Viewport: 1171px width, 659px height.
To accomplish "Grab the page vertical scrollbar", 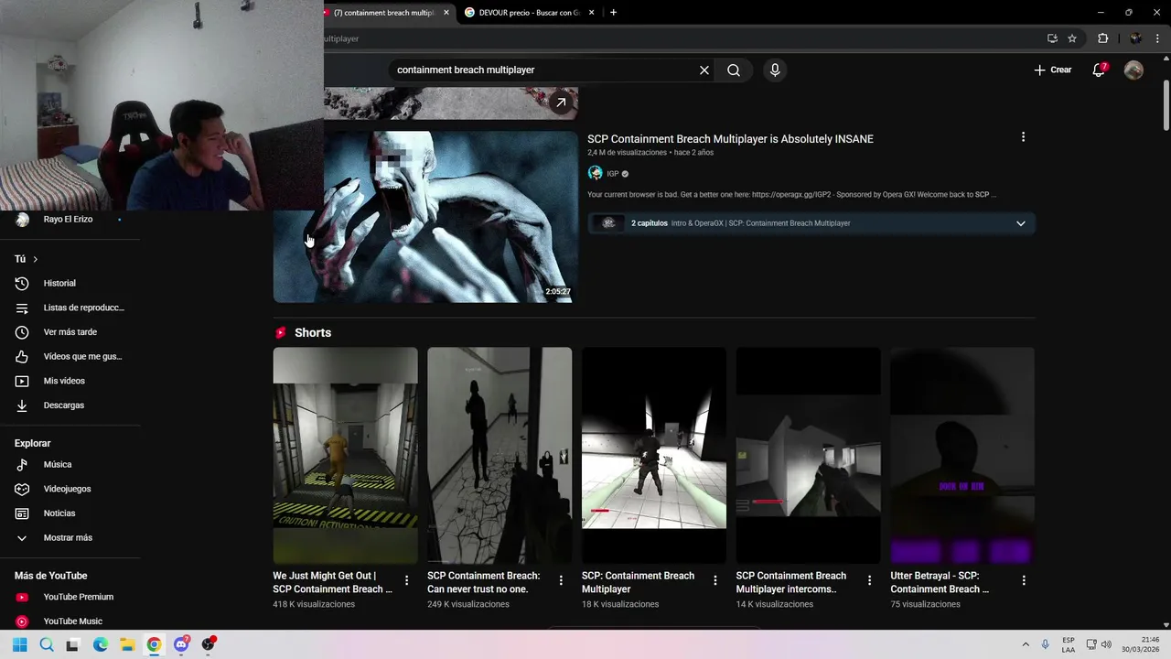I will tap(1166, 105).
